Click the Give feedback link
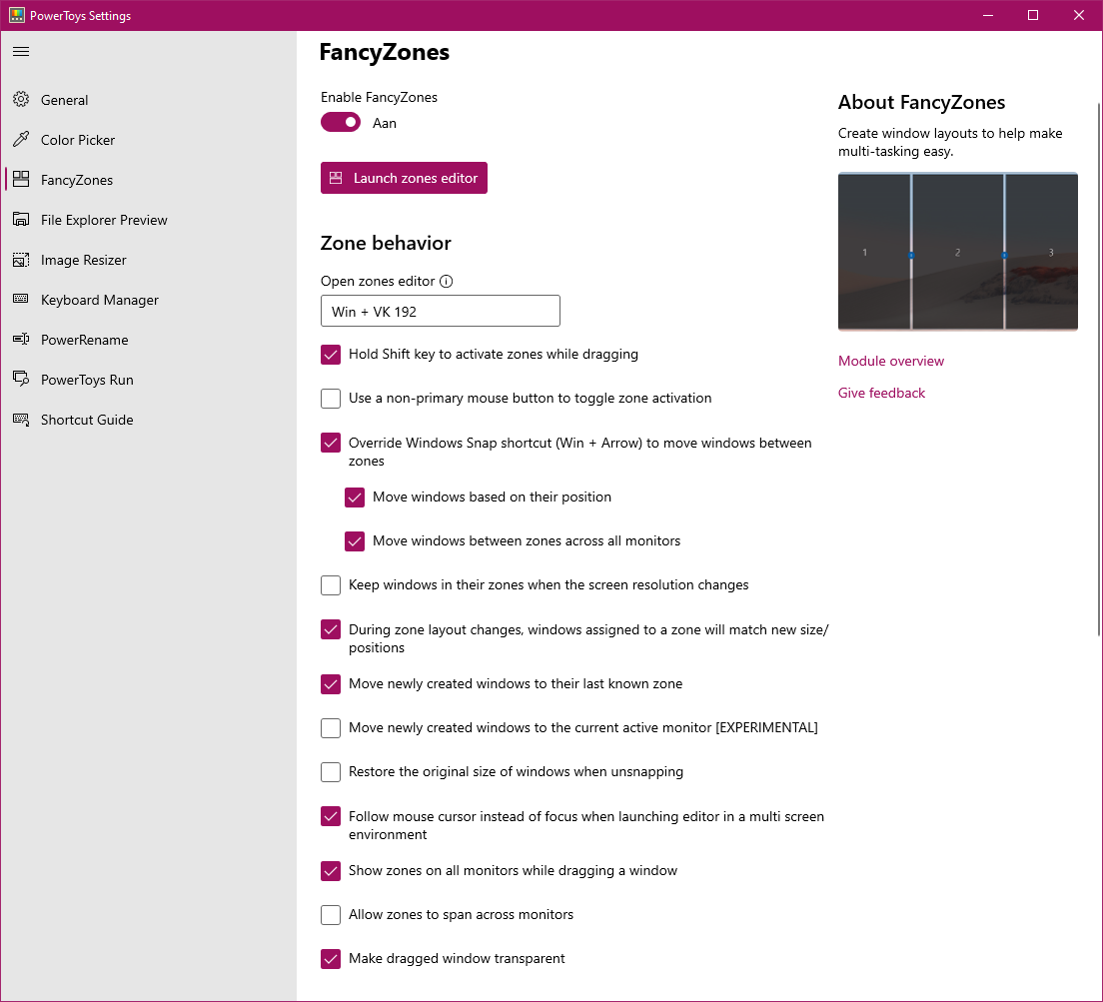Viewport: 1103px width, 1002px height. coord(881,393)
